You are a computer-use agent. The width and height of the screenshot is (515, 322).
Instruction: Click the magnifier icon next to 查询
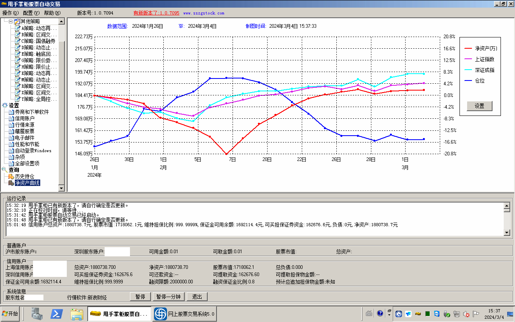tap(5, 170)
